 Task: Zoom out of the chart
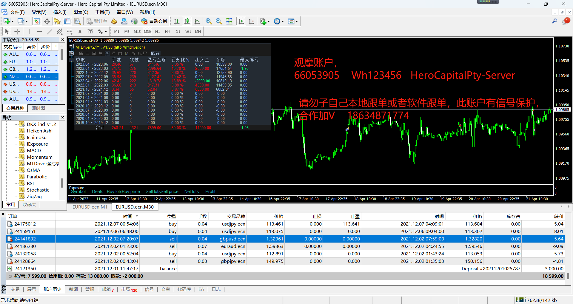[x=219, y=21]
